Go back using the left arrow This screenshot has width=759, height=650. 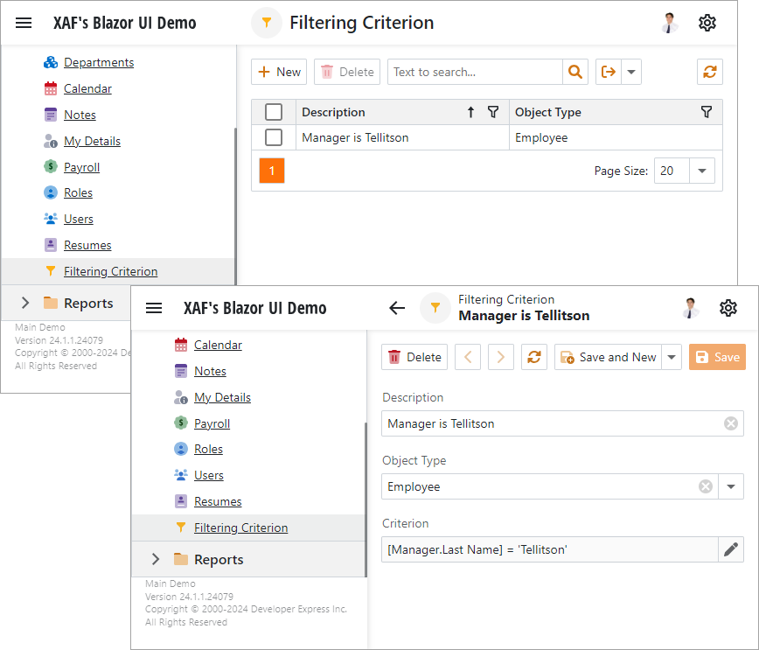pos(397,308)
